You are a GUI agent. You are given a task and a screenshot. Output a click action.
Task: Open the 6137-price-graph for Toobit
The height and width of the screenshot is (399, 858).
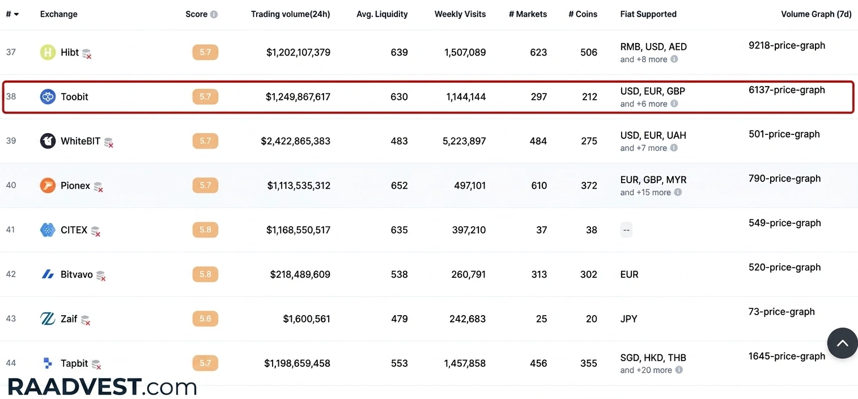point(787,90)
